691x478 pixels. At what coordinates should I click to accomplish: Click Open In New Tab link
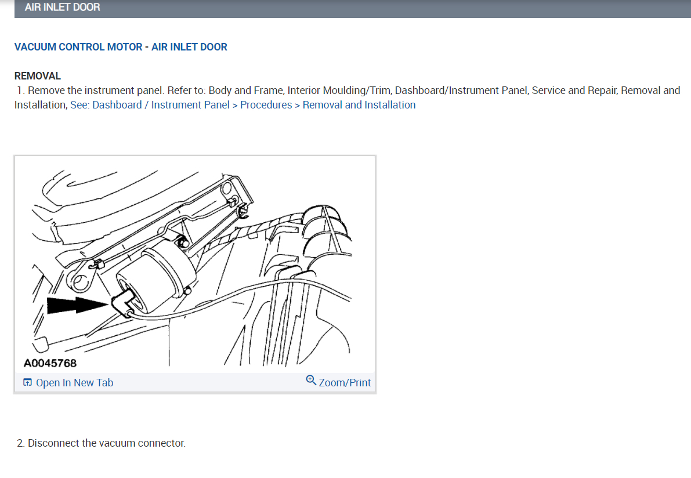click(74, 382)
